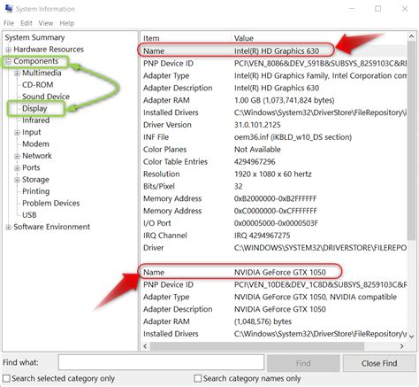The height and width of the screenshot is (387, 419).
Task: Select the Display tree item
Action: coord(34,108)
